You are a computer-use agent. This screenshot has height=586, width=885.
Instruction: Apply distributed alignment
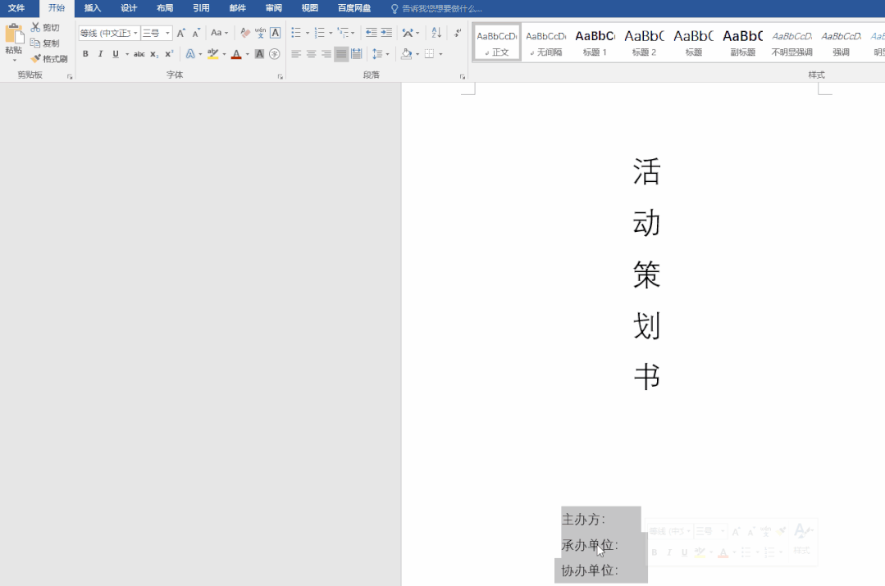tap(356, 54)
